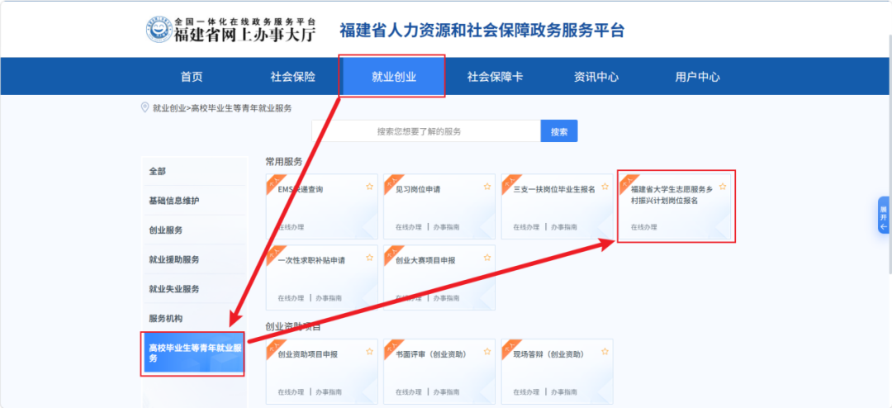
Task: Click the star on 创业资助项目申报 card
Action: (369, 352)
